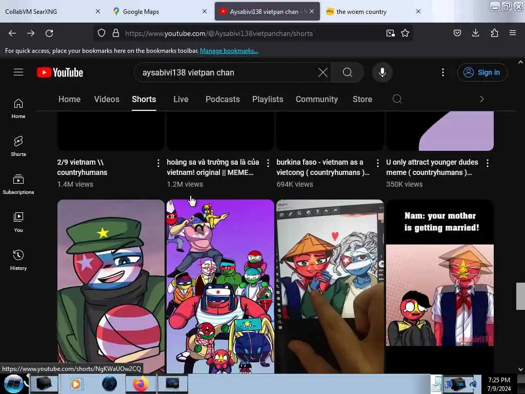Switch to channel Live tab
The image size is (525, 394).
(x=181, y=99)
